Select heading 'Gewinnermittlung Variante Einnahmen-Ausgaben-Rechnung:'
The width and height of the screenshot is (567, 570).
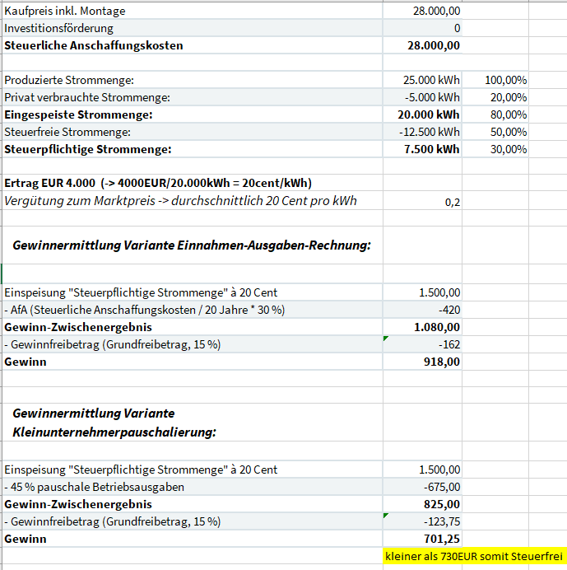click(x=192, y=245)
